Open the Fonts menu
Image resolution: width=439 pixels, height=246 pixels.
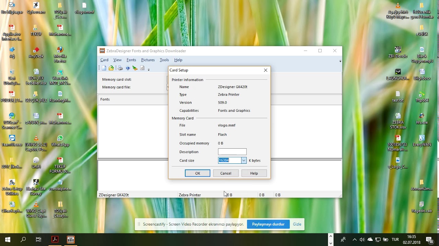131,60
